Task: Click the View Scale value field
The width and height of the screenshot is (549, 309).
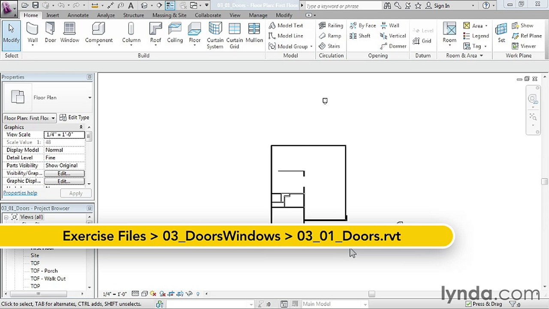Action: click(64, 134)
